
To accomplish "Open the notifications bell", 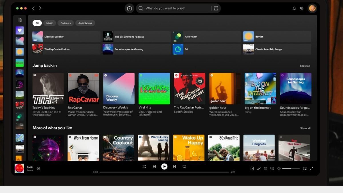I will pos(294,8).
